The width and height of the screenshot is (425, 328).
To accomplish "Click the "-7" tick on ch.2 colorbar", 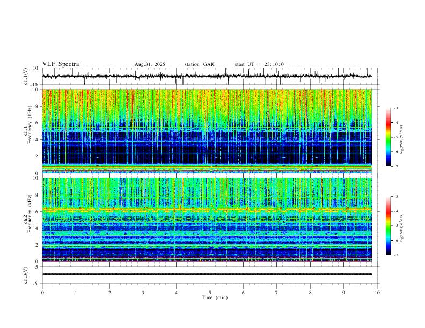I will (x=395, y=255).
